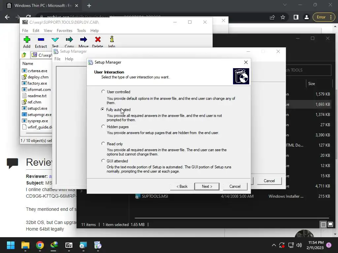The height and width of the screenshot is (253, 338).
Task: Switch File Explorer to details view icon
Action: [x=323, y=225]
